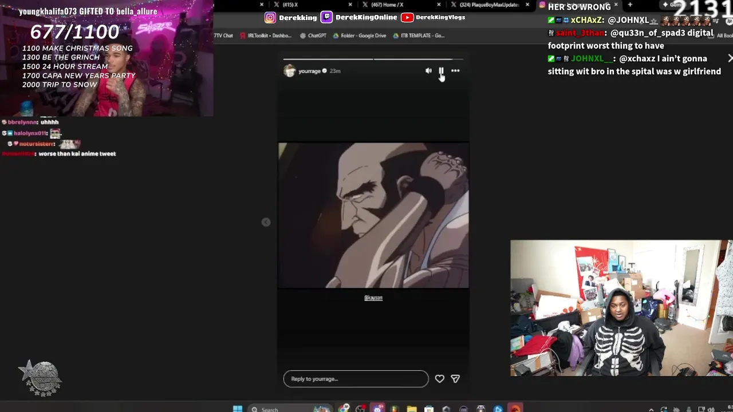The image size is (733, 412).
Task: Open the yourrage username link
Action: point(309,71)
